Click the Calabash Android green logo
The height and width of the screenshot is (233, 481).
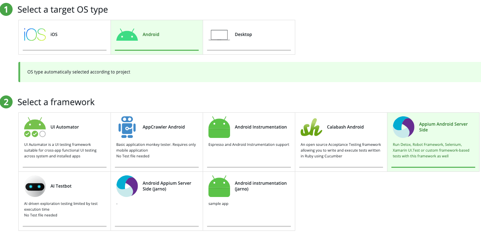pos(311,127)
